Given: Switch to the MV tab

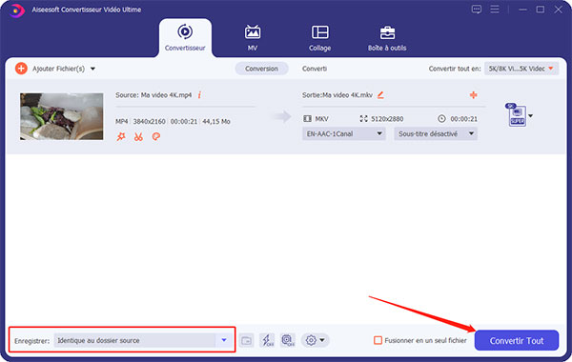Looking at the screenshot, I should (x=253, y=38).
